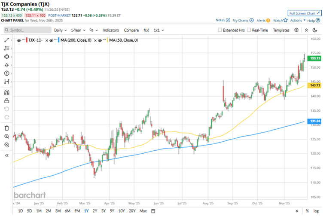Image resolution: width=323 pixels, height=216 pixels.
Task: Open the Actions dropdown menu
Action: [x=297, y=20]
